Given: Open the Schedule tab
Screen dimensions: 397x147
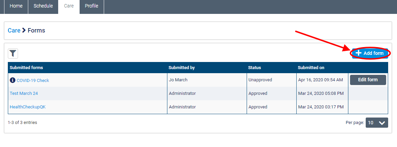Looking at the screenshot, I should tap(43, 6).
